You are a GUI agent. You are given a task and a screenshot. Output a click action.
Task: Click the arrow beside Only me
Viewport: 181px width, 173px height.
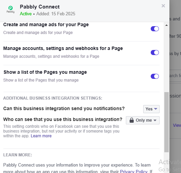pyautogui.click(x=155, y=120)
